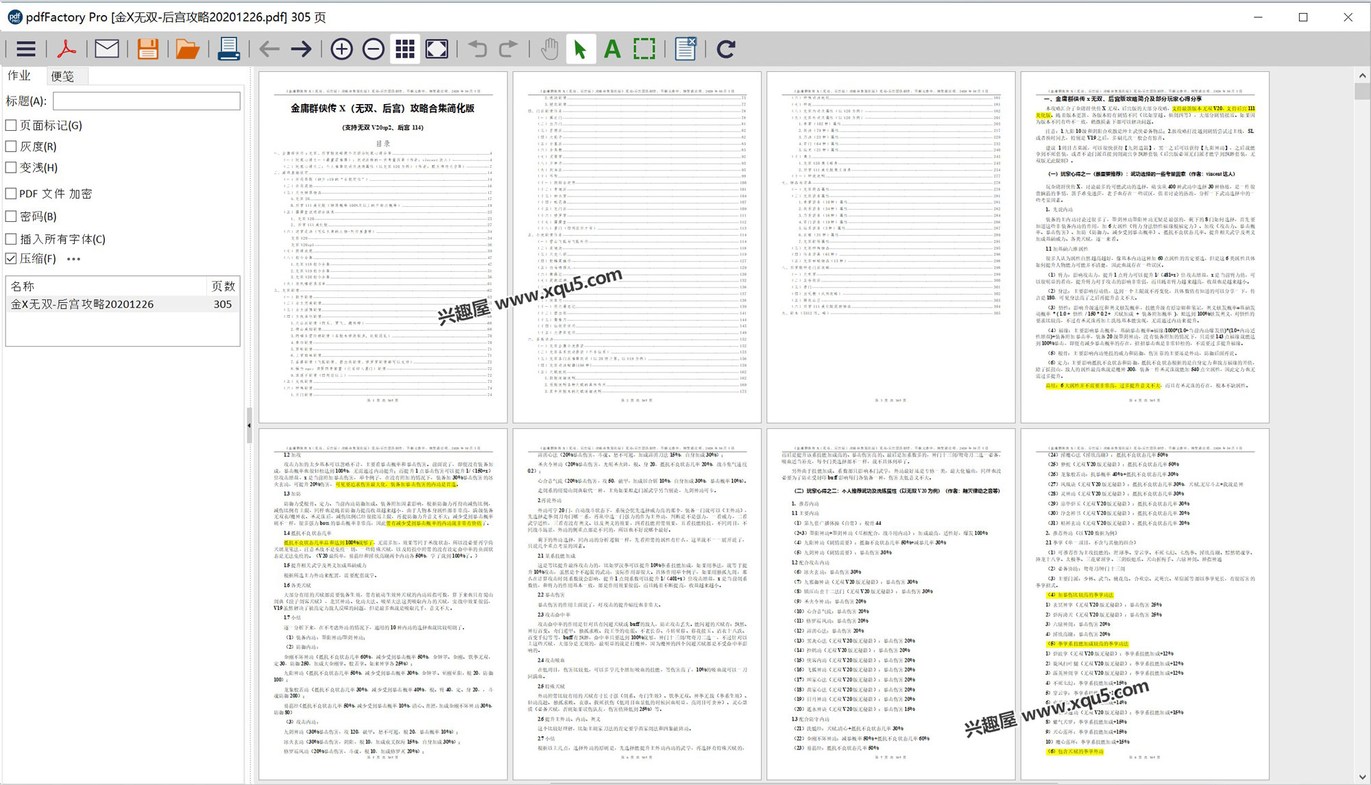Switch to the 作业 tab

[19, 75]
